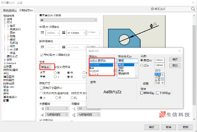The width and height of the screenshot is (197, 132).
Task: Select 粗体 in font style list
Action: click(x=121, y=71)
